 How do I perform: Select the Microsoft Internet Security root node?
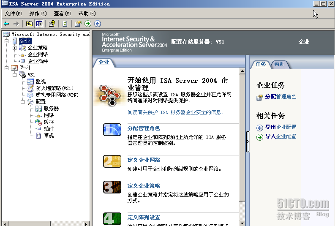point(50,34)
